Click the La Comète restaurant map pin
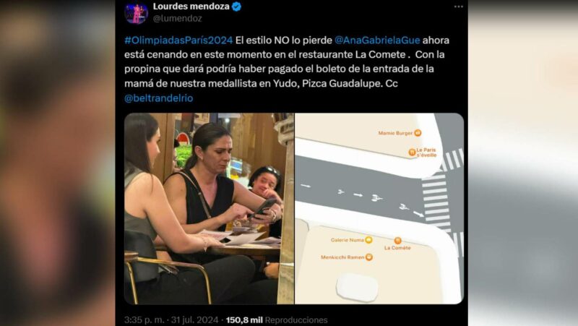Screen dimensions: 578x326 [x=398, y=241]
